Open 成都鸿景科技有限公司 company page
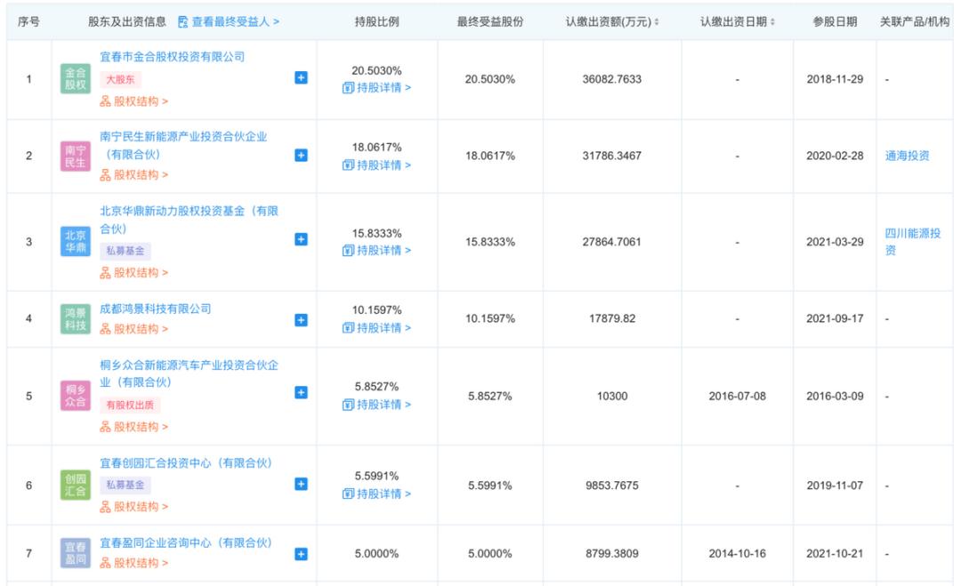The height and width of the screenshot is (586, 961). pos(156,309)
